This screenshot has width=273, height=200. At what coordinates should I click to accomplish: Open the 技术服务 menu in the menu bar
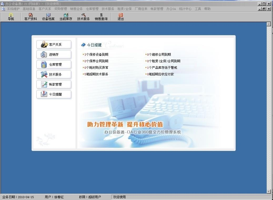point(108,9)
